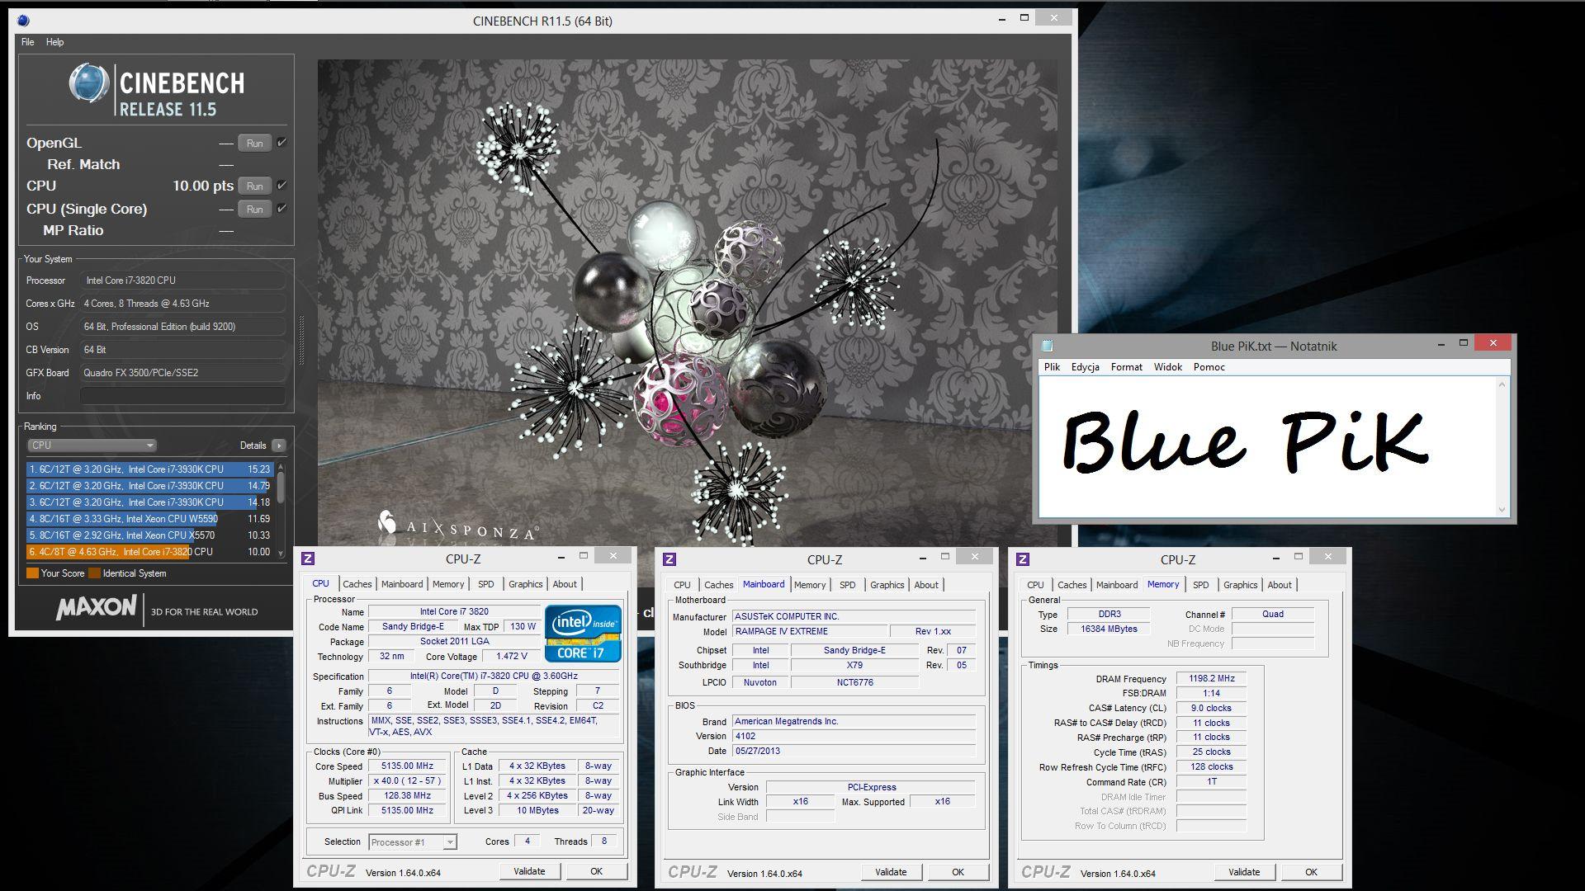Screen dimensions: 1585x891
Task: Click OK in the Memory CPU-Z window
Action: [1311, 872]
